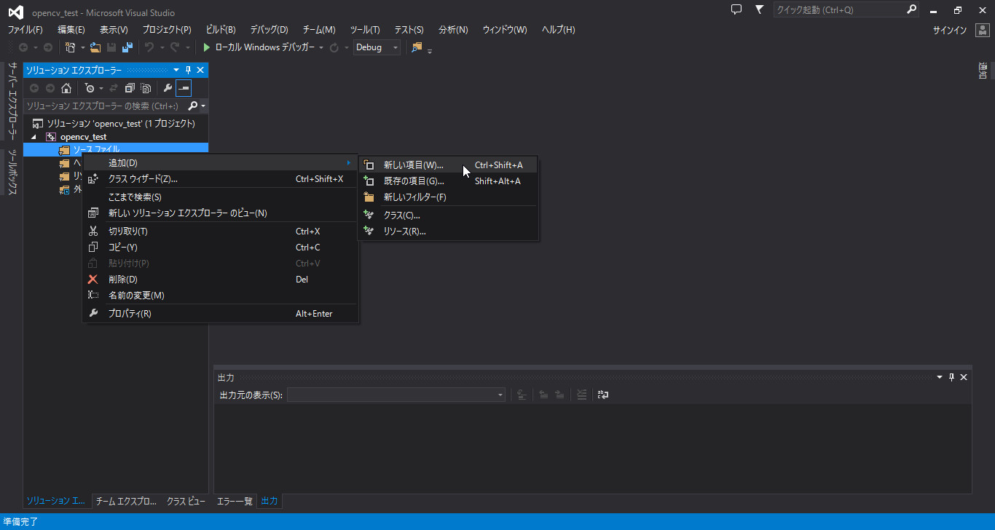The width and height of the screenshot is (995, 530).
Task: Click inside the クイック起動 search box
Action: [x=838, y=9]
